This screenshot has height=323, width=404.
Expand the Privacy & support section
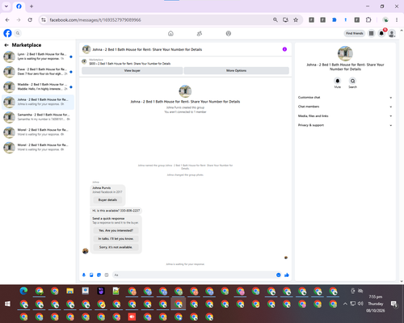point(345,125)
